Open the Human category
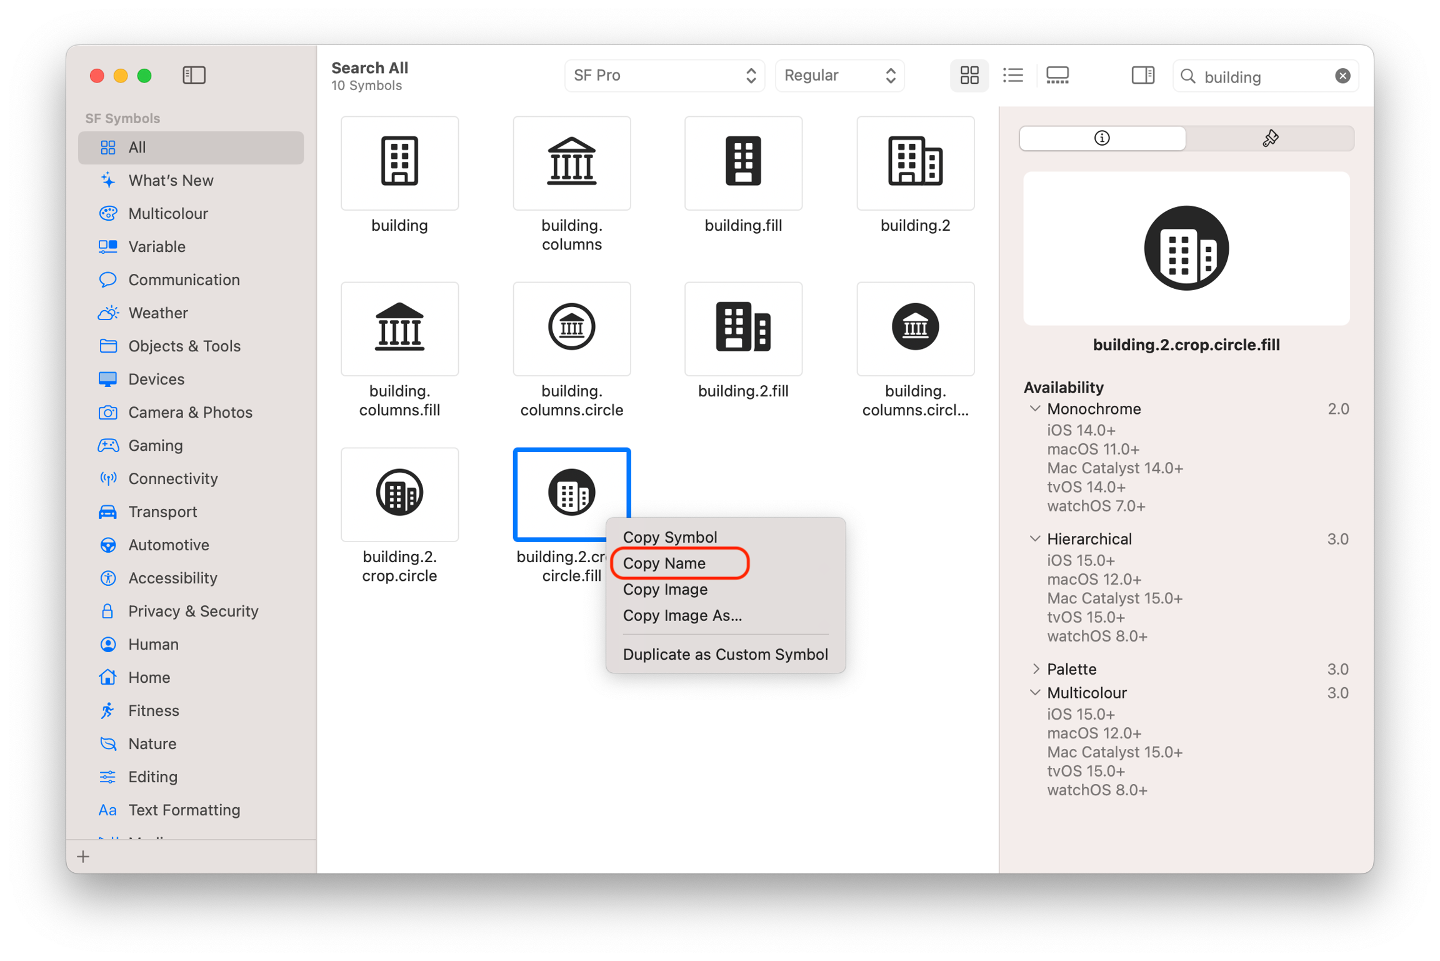 click(191, 645)
